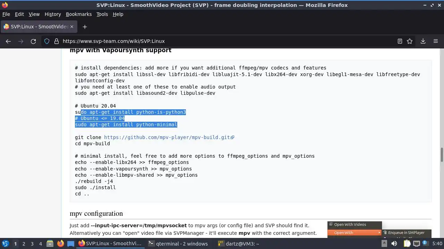This screenshot has width=444, height=249.
Task: Open tracking protection shield icon
Action: pos(47,41)
